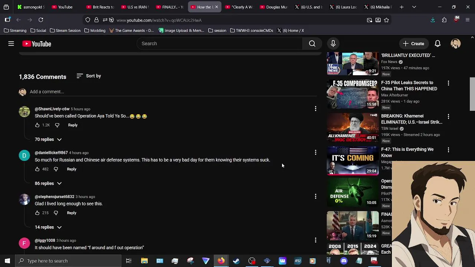Start voice search with the microphone
Image resolution: width=475 pixels, height=267 pixels.
click(333, 44)
